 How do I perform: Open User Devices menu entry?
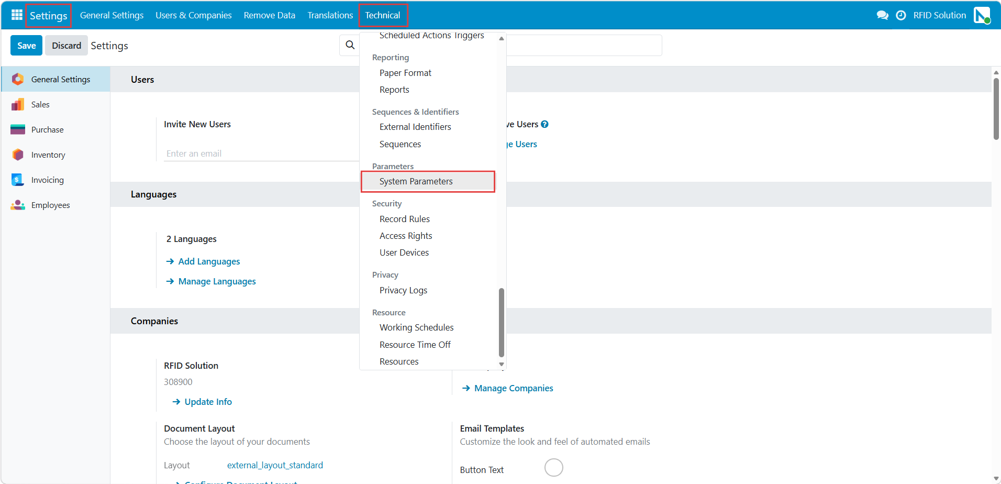[x=404, y=252]
